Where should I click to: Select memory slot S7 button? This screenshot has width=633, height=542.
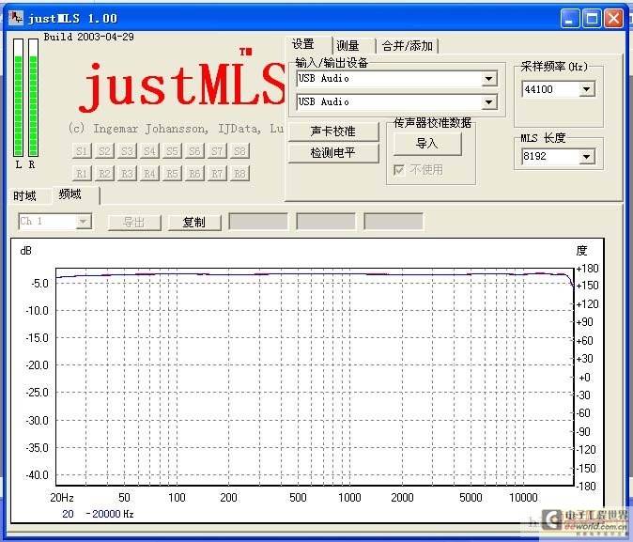(x=218, y=151)
